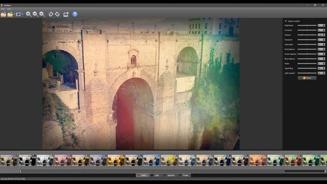
Task: Adjust the Brightness slider
Action: coord(307,26)
